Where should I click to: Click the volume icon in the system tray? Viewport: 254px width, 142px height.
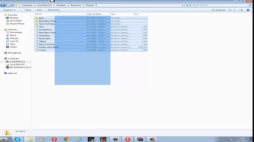(232, 139)
